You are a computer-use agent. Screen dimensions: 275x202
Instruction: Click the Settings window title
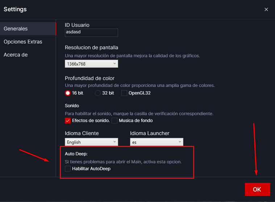[15, 9]
